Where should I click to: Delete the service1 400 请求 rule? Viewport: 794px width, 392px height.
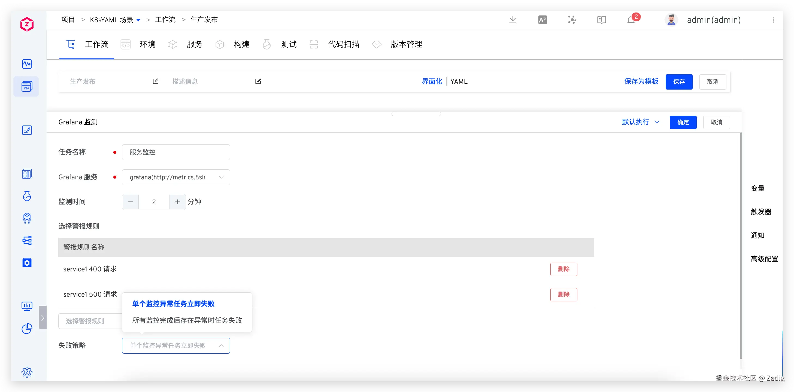[563, 269]
